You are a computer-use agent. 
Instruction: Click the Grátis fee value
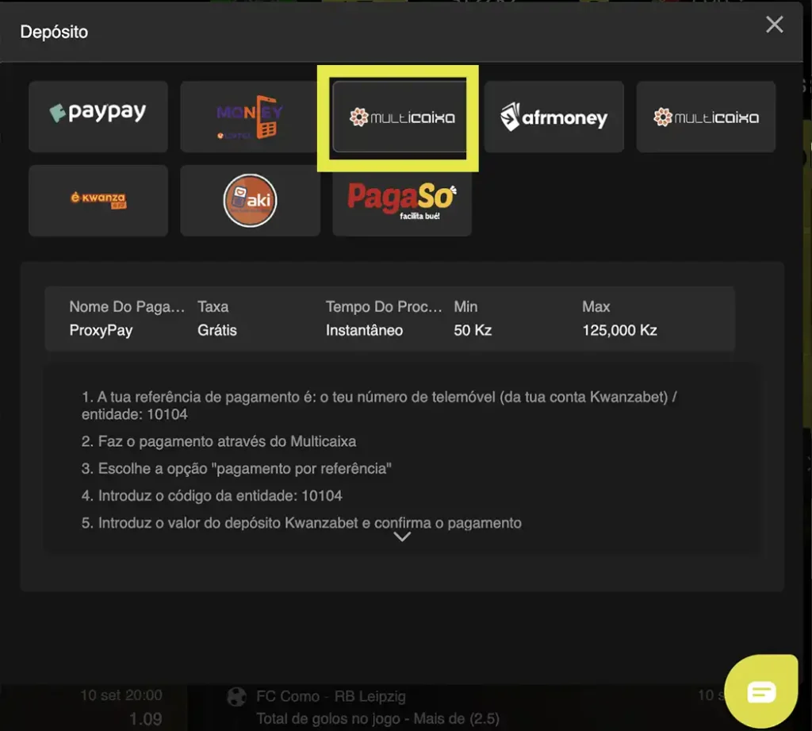coord(217,330)
